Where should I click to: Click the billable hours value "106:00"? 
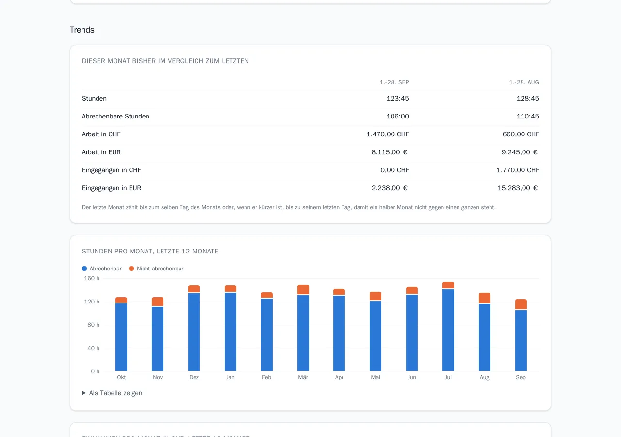[x=398, y=117]
